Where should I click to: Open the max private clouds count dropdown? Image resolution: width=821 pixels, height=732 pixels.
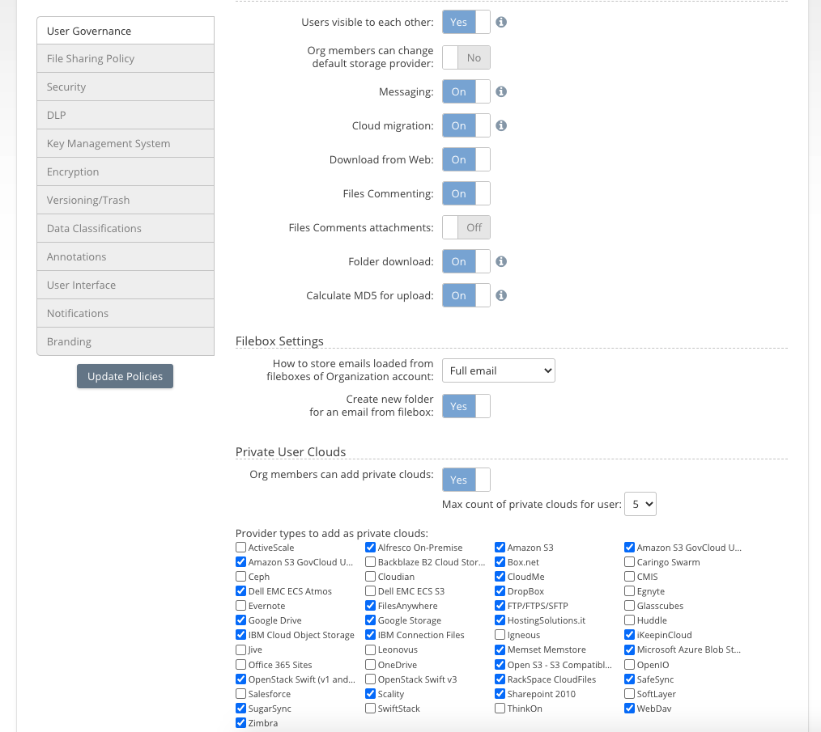pos(640,504)
